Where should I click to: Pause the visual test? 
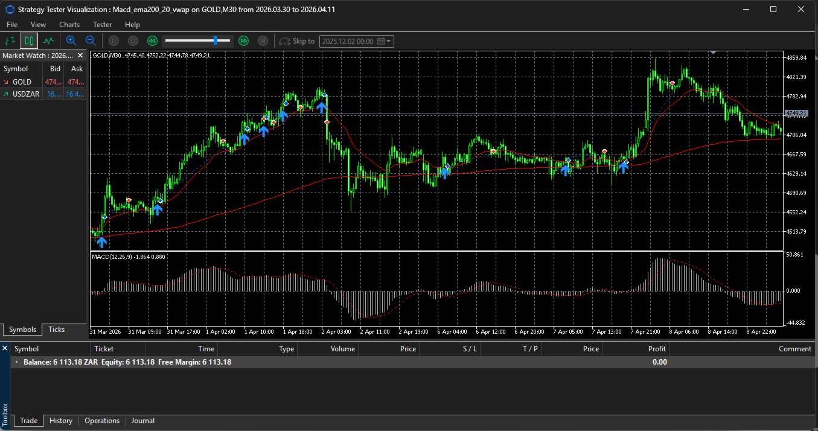tap(114, 41)
